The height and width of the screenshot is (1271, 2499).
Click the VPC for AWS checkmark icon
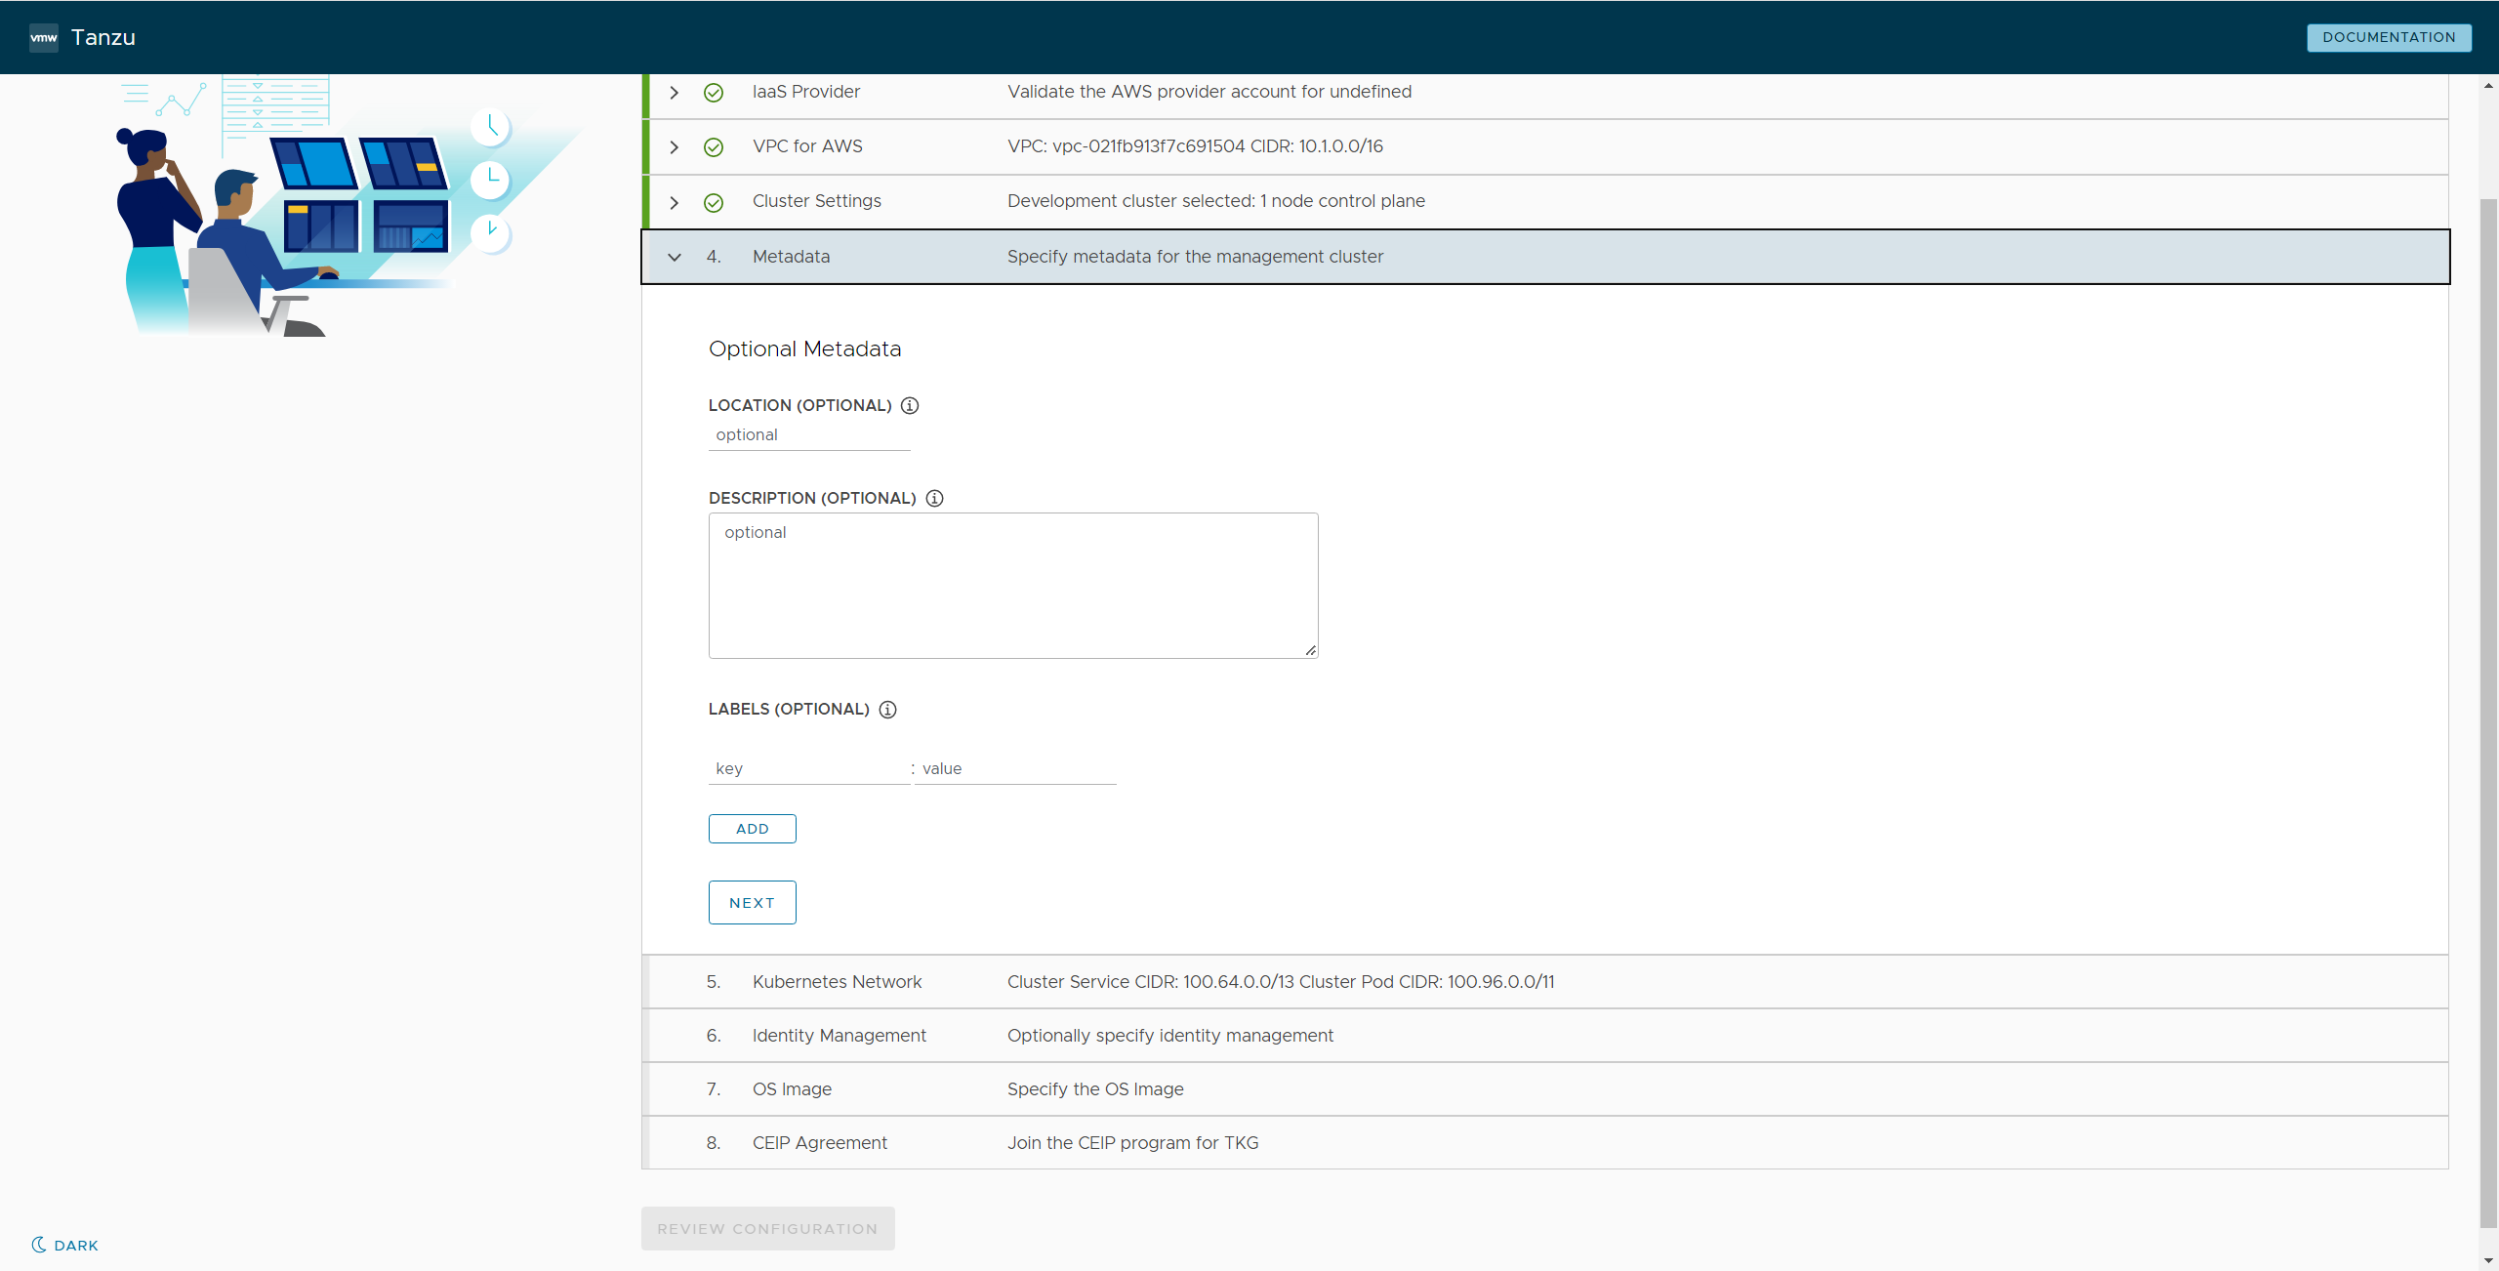pos(714,146)
